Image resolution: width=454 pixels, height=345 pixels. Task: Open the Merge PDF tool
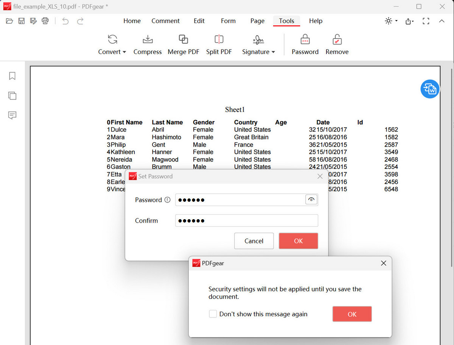pos(183,44)
